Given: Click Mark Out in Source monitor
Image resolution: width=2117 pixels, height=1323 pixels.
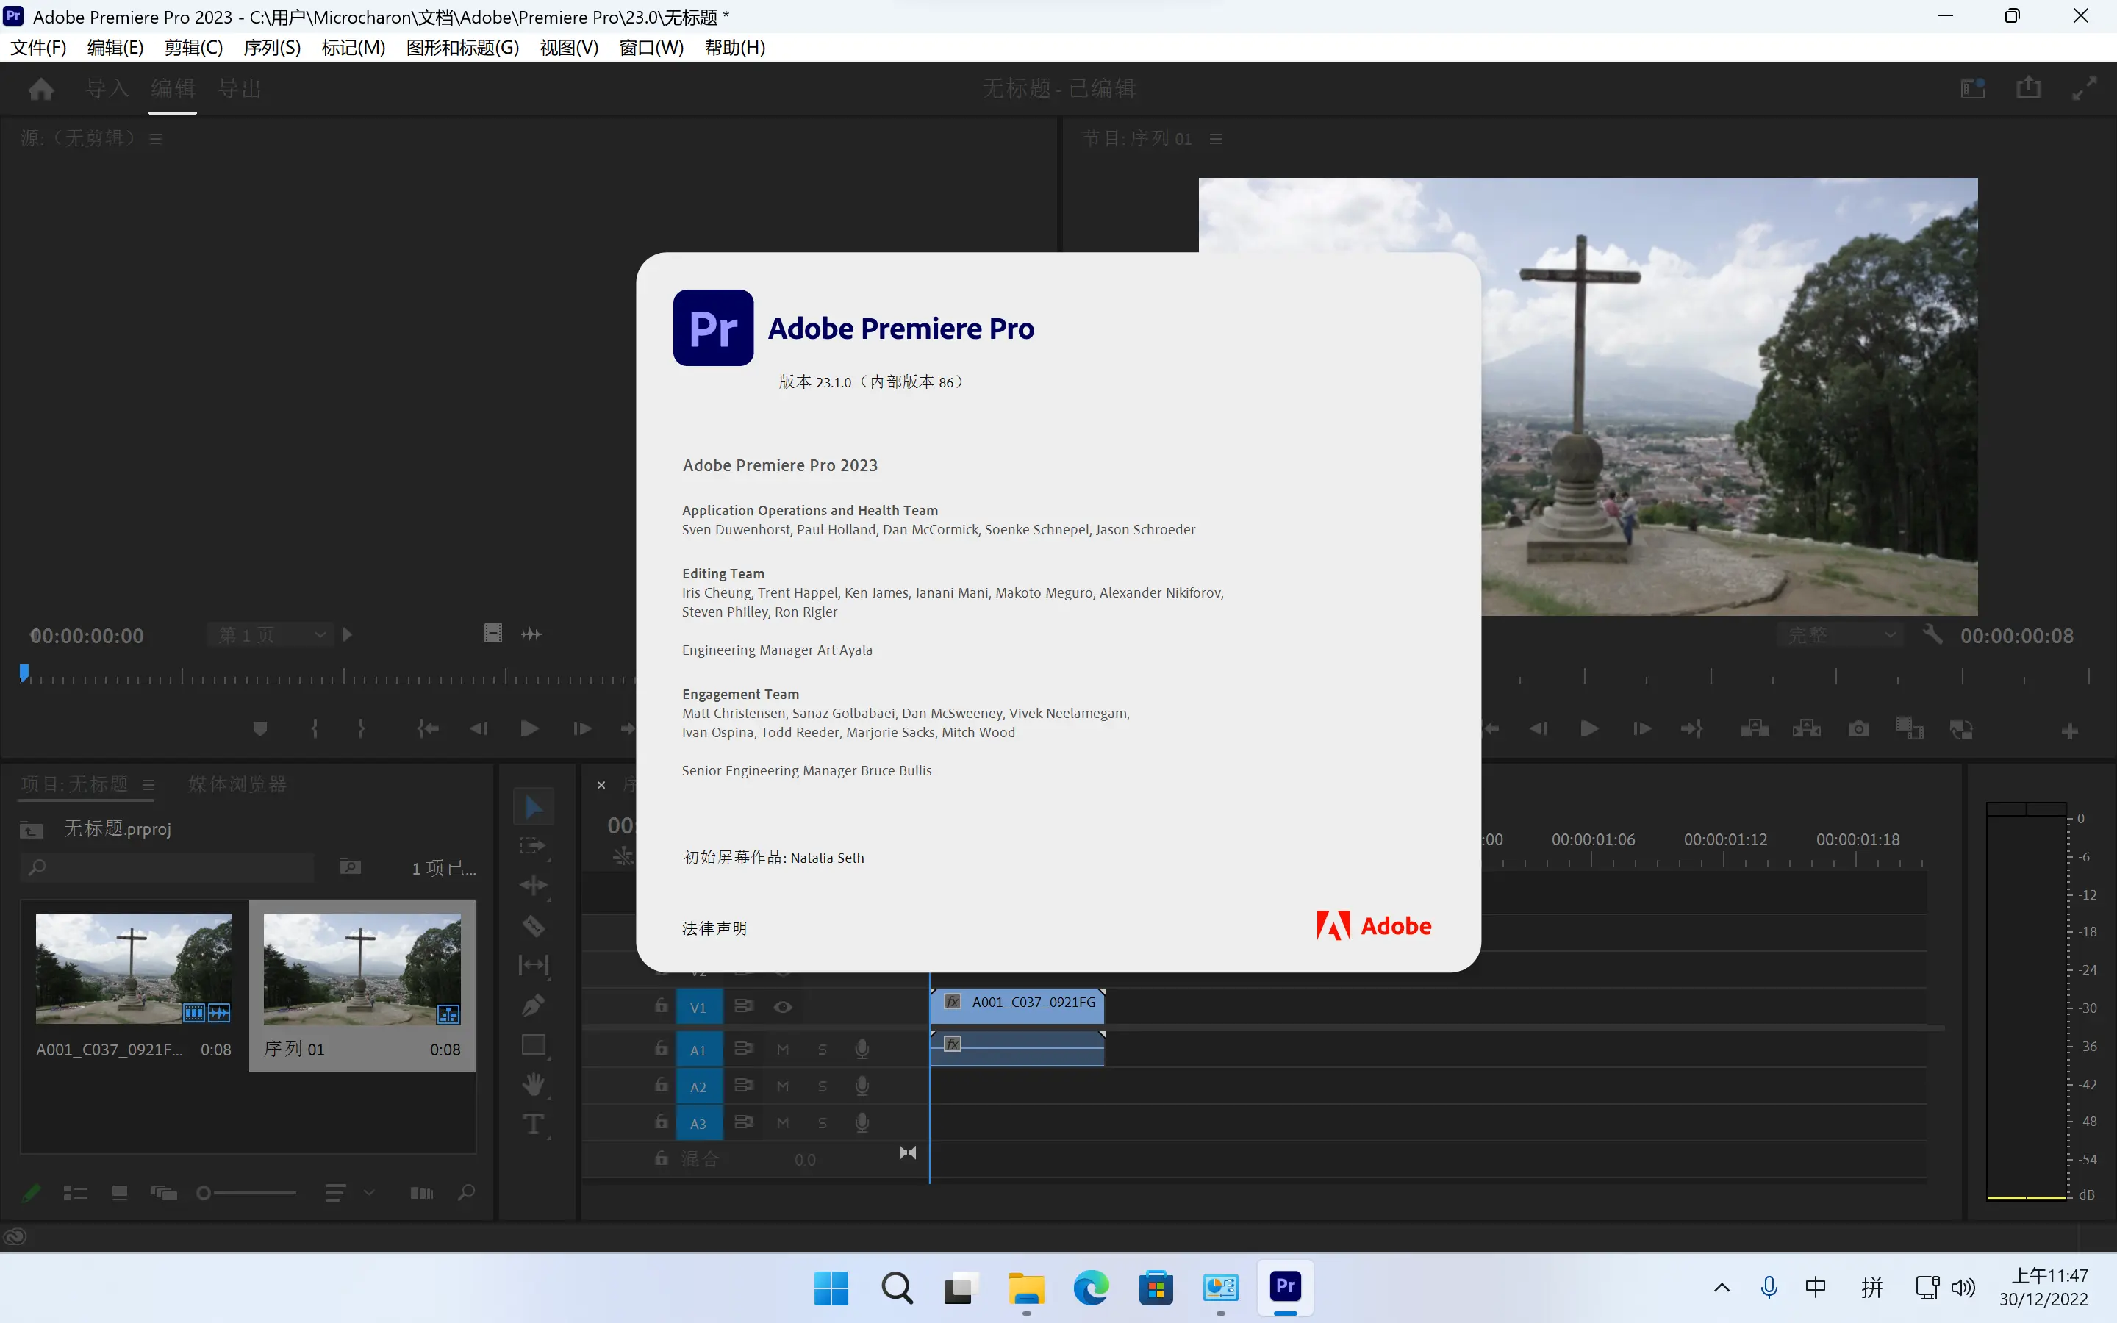Looking at the screenshot, I should pyautogui.click(x=362, y=729).
